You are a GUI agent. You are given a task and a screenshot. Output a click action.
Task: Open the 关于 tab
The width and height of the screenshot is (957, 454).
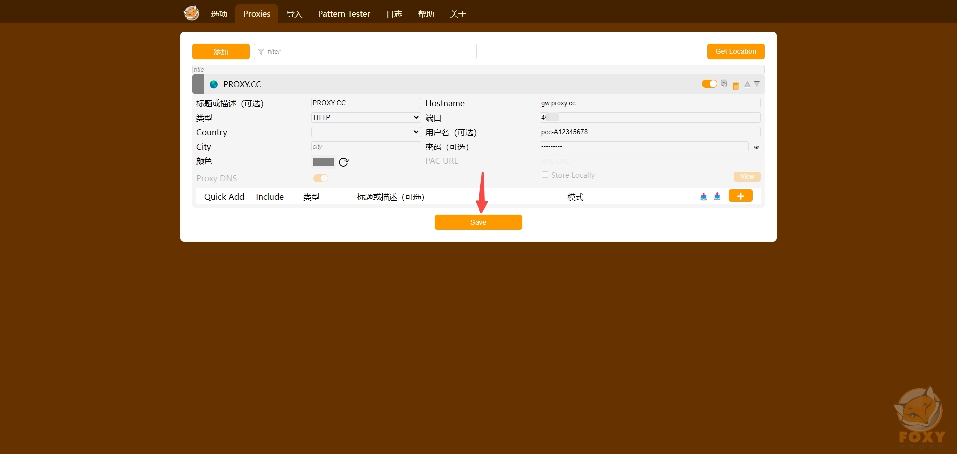(458, 14)
